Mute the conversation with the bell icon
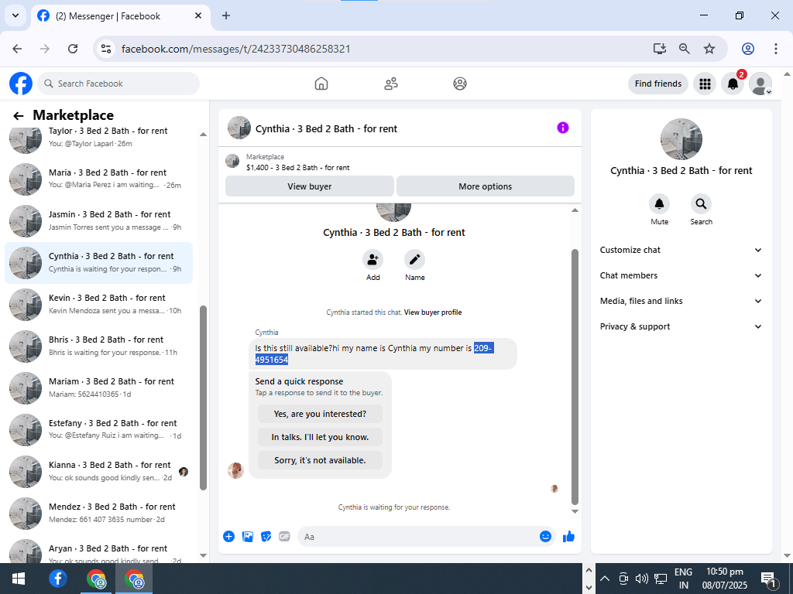The image size is (793, 594). [x=660, y=204]
